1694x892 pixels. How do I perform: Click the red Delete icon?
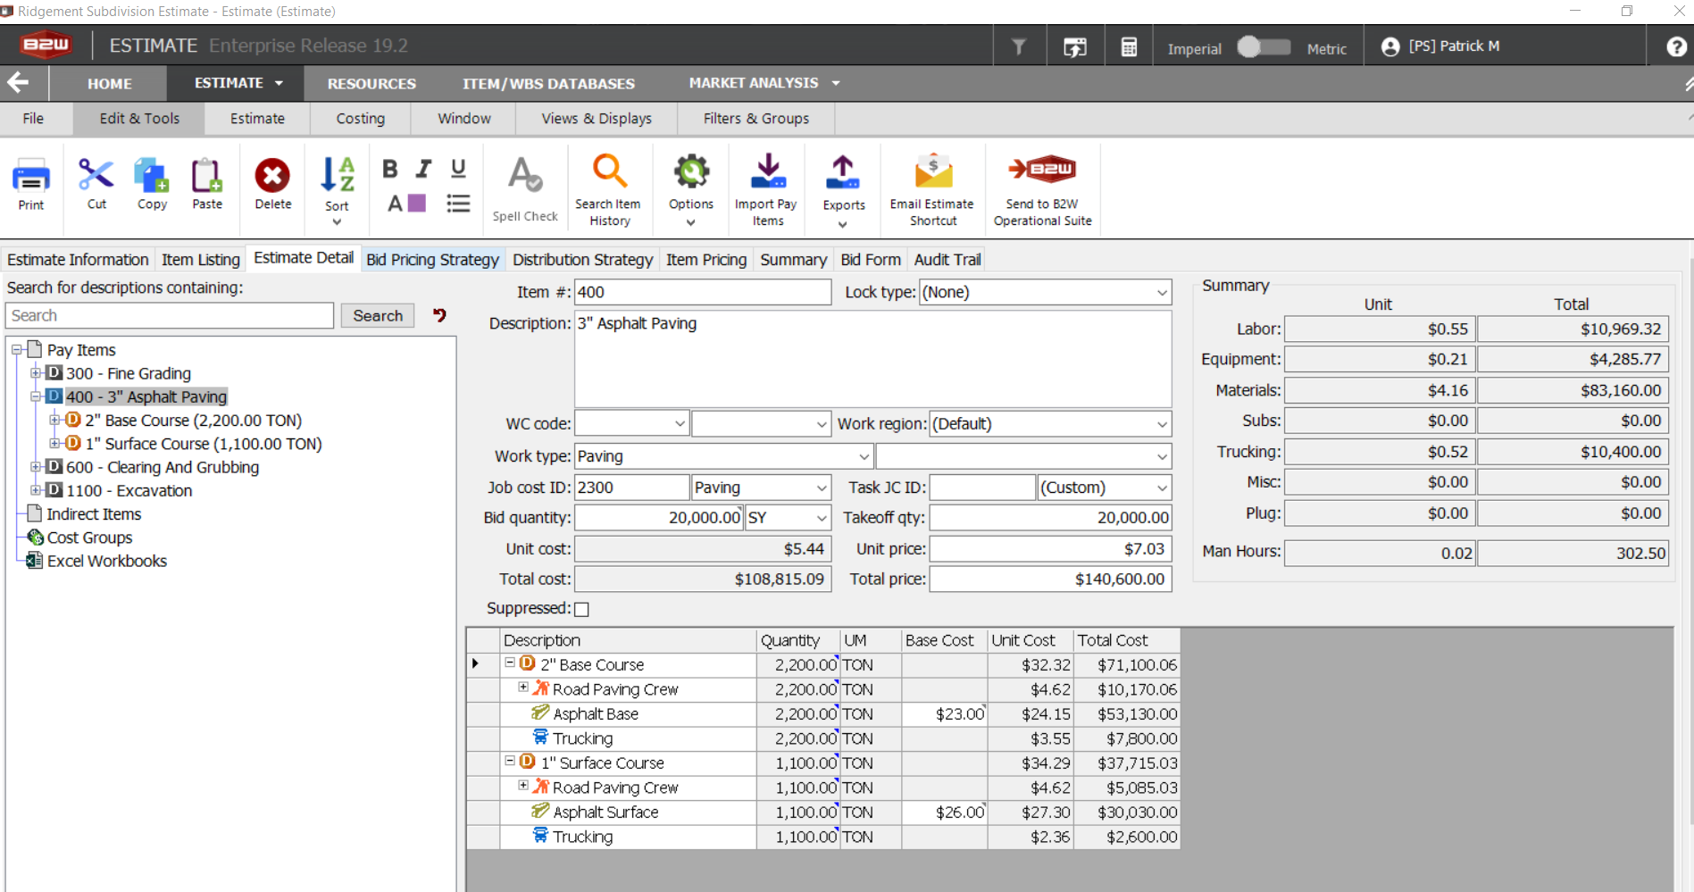tap(272, 175)
